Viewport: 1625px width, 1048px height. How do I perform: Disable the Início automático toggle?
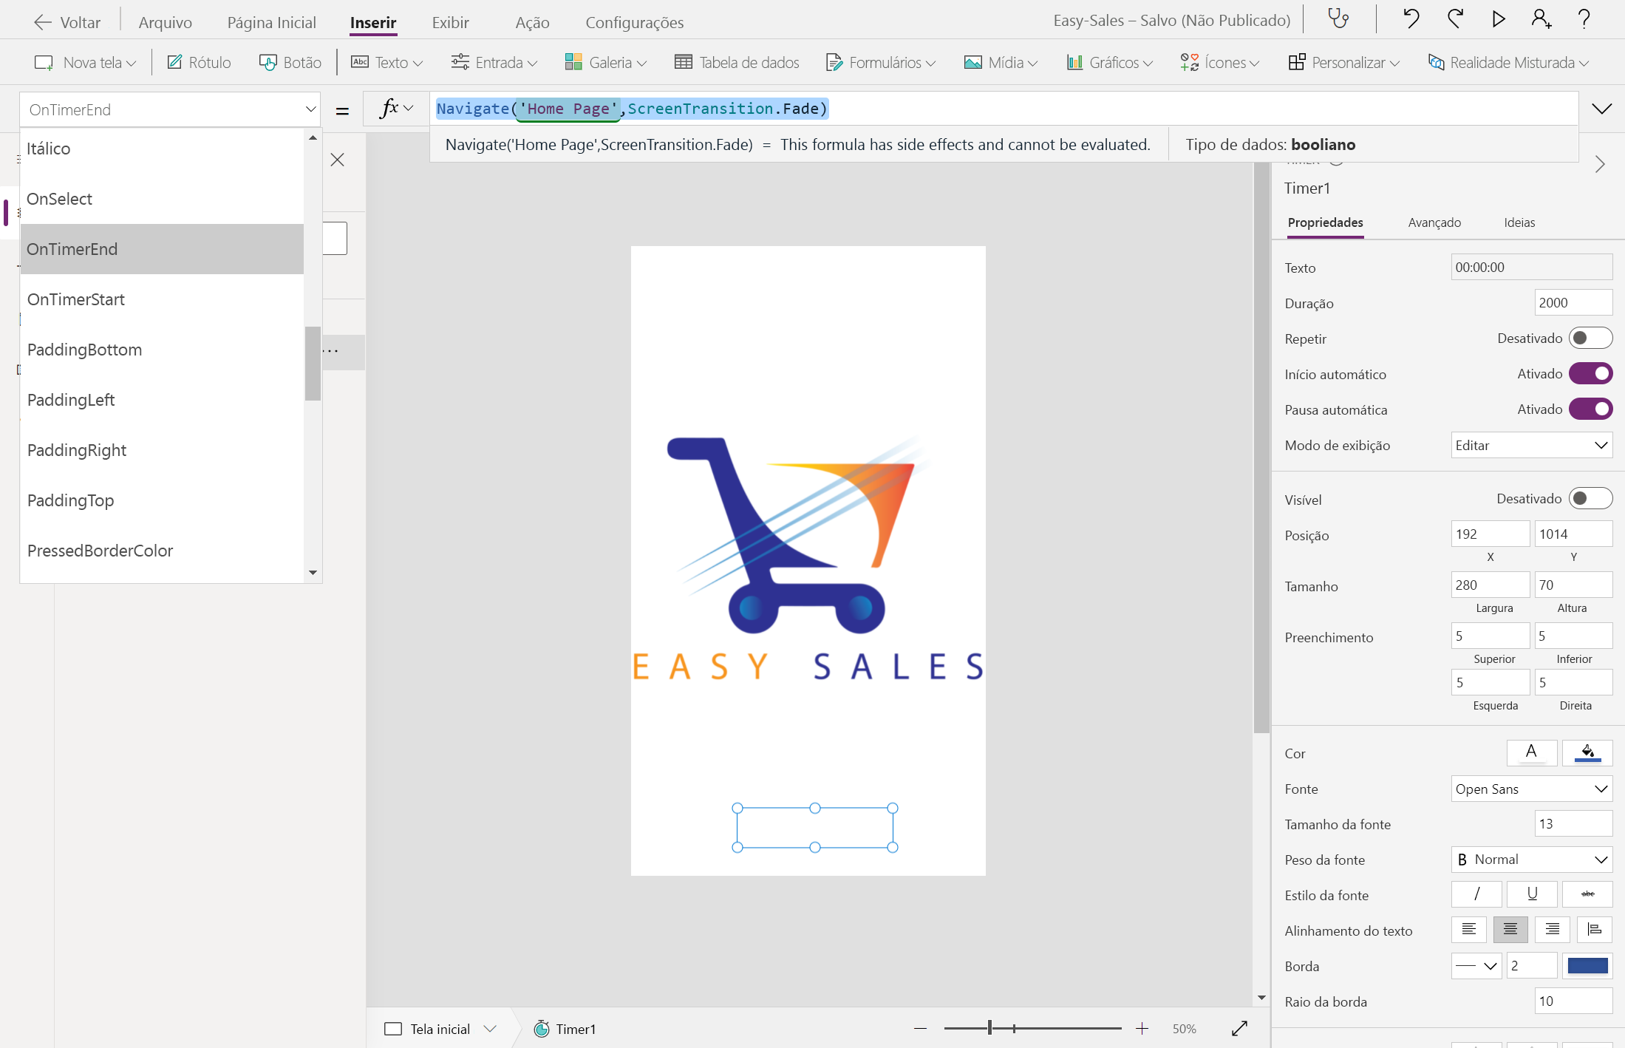(1590, 374)
